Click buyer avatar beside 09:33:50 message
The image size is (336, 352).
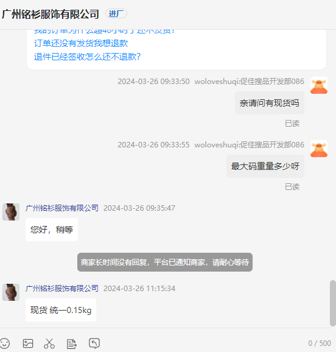tap(319, 85)
